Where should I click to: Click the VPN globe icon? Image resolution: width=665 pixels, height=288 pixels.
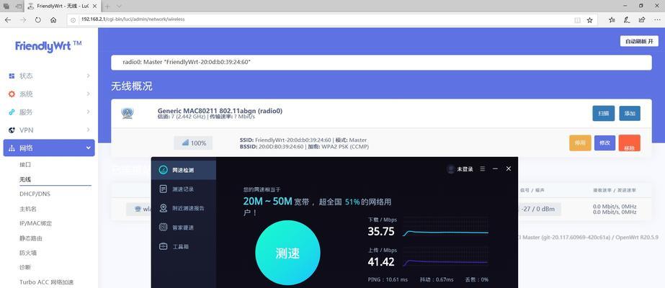pyautogui.click(x=12, y=130)
